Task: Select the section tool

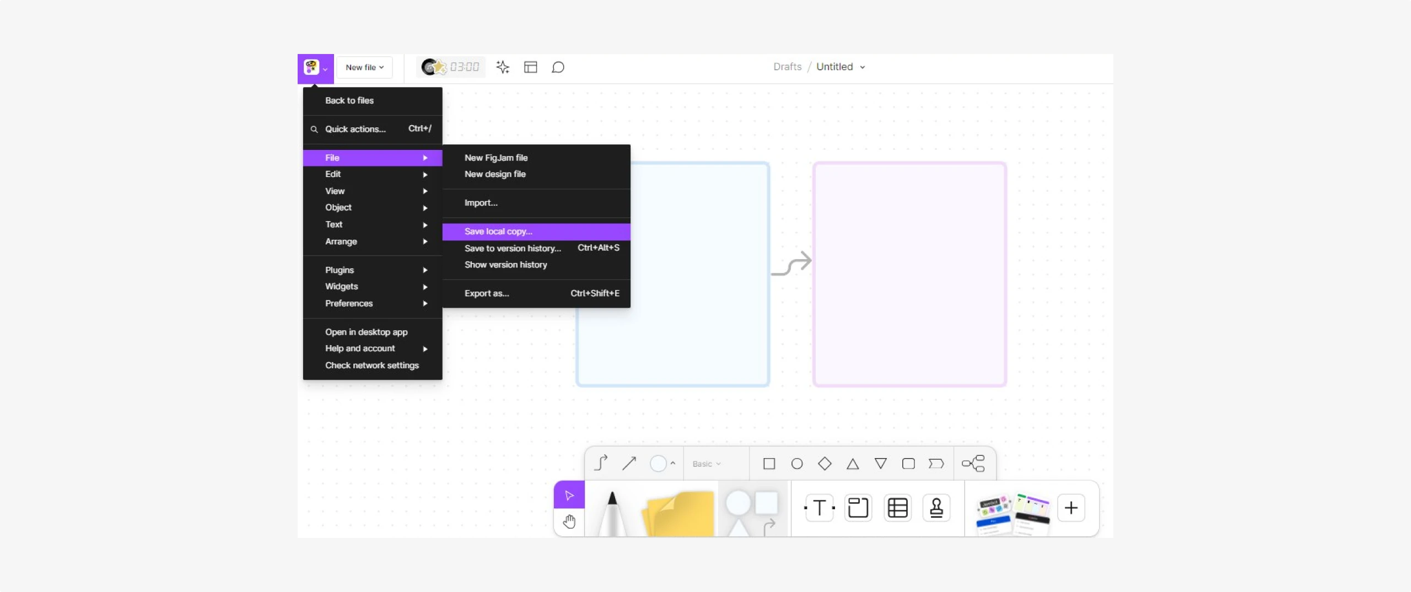Action: coord(858,508)
